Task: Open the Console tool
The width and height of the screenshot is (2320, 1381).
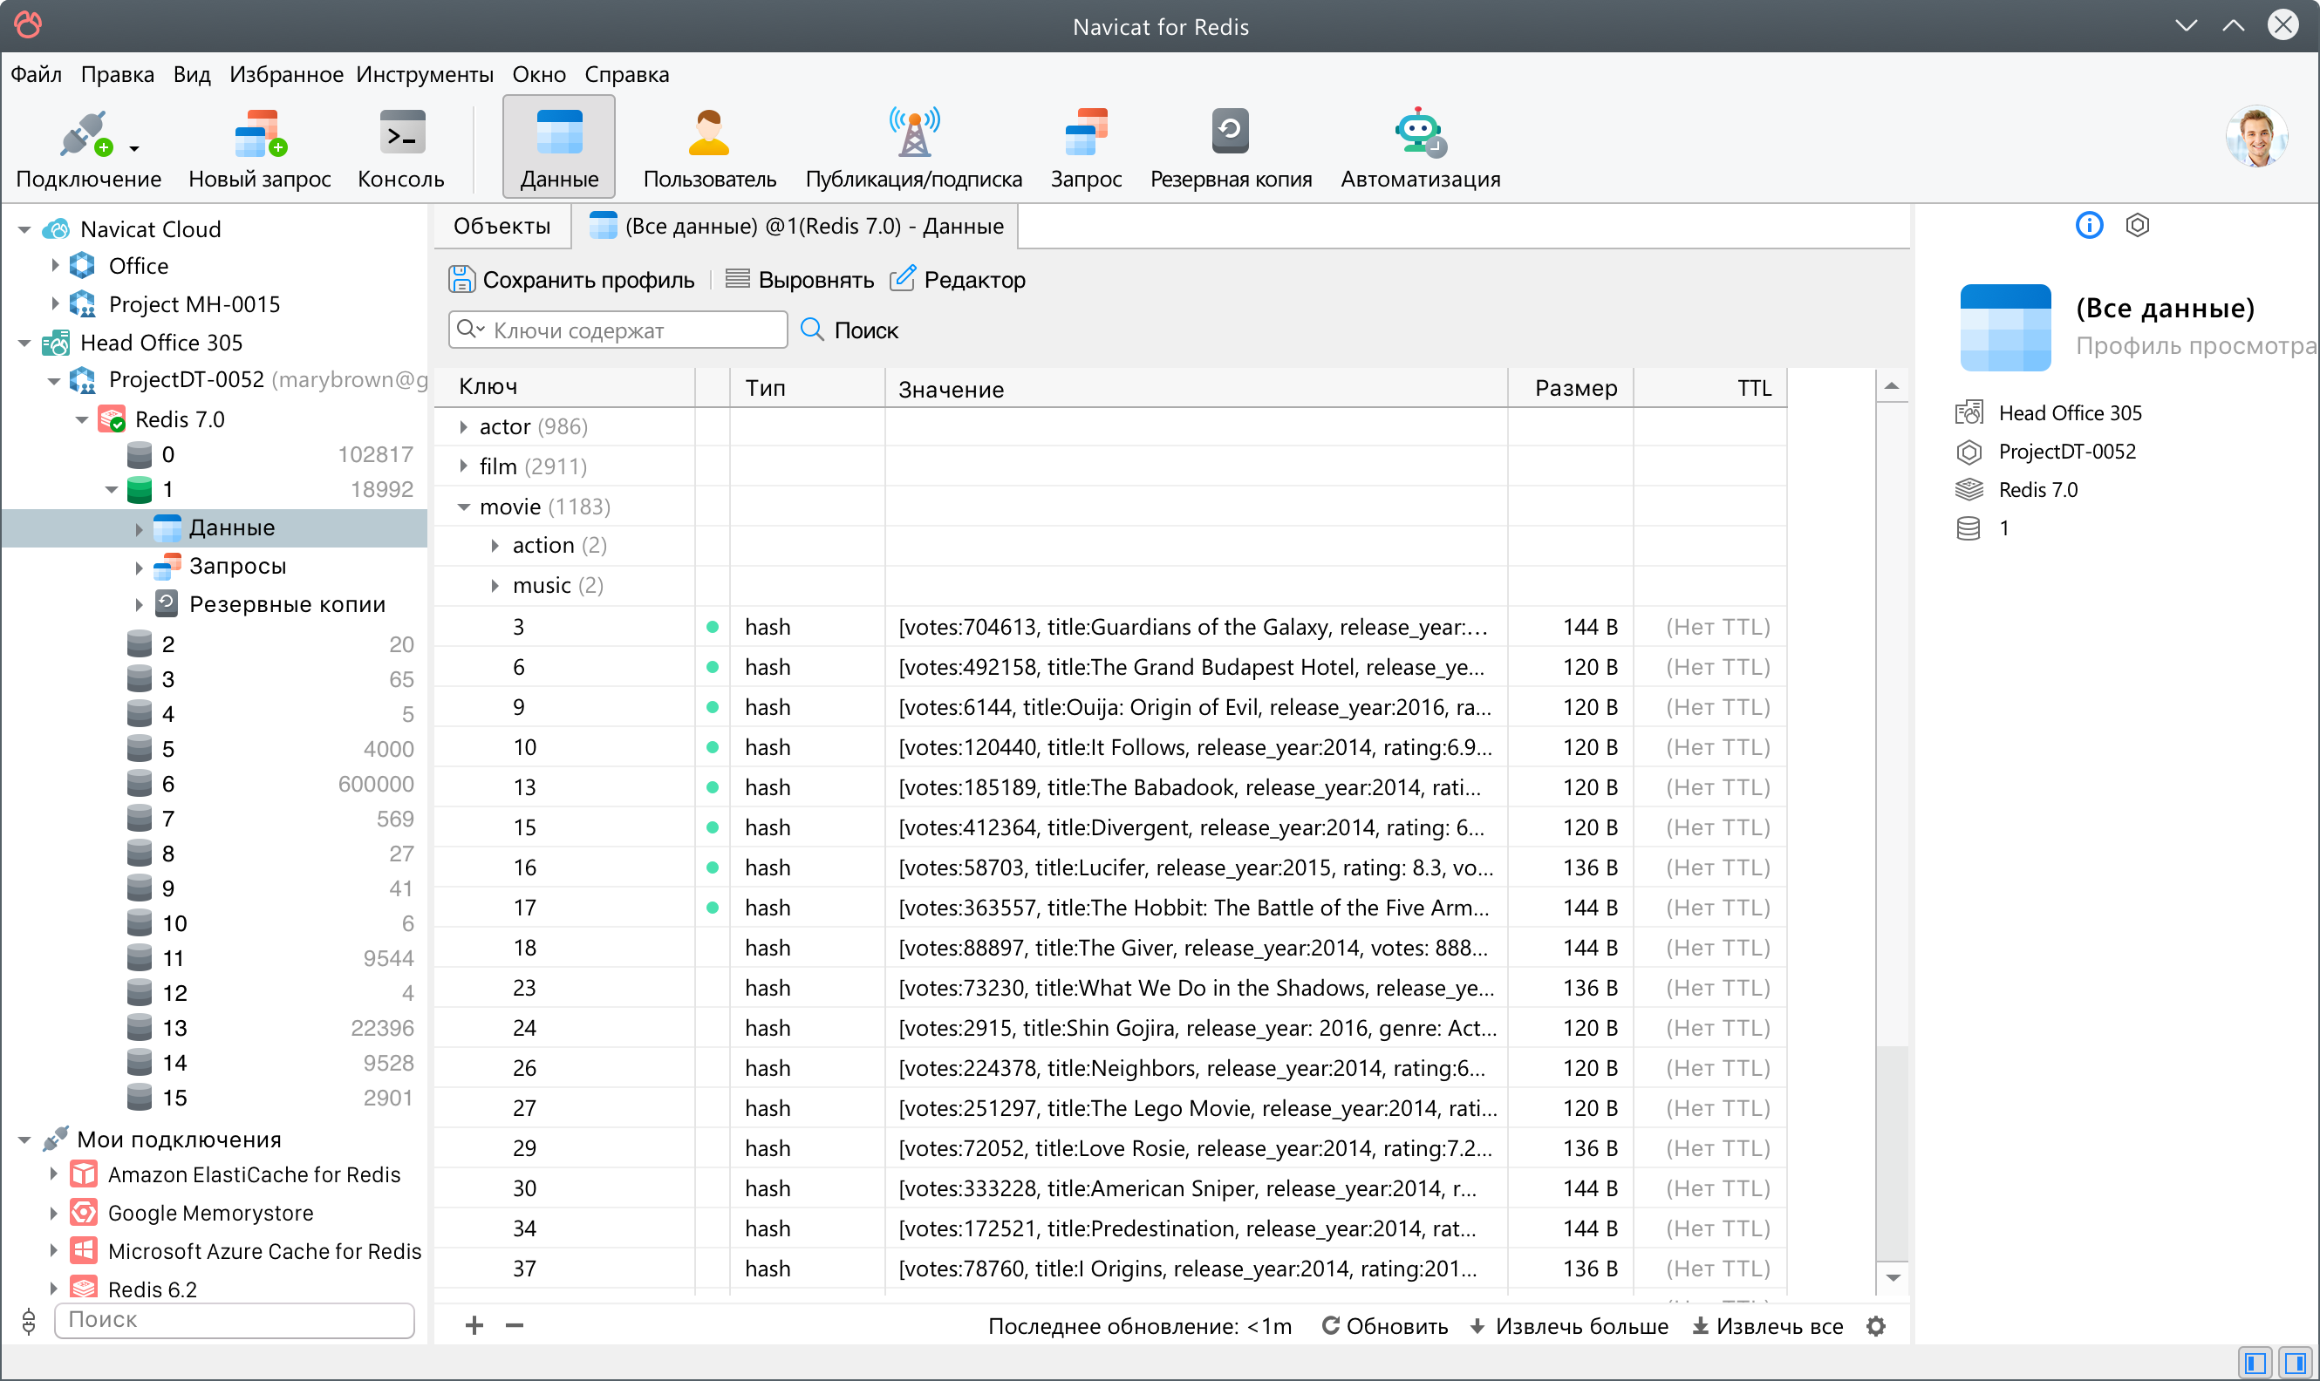Action: click(x=401, y=149)
